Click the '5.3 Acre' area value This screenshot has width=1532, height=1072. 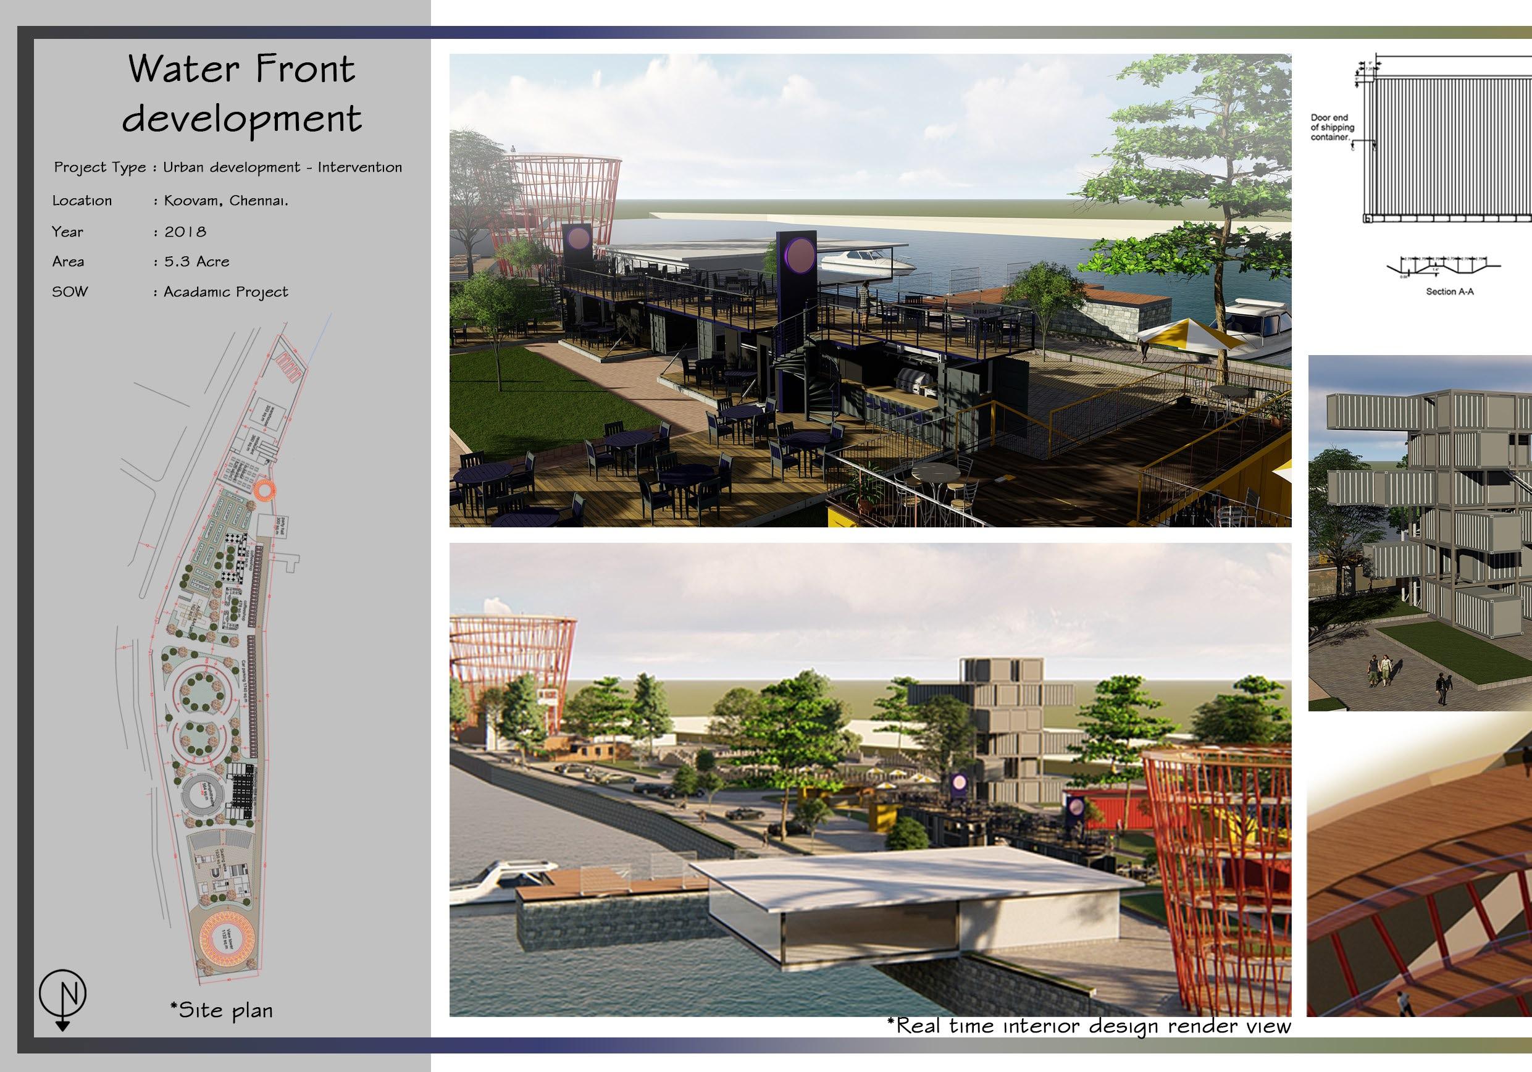click(197, 261)
